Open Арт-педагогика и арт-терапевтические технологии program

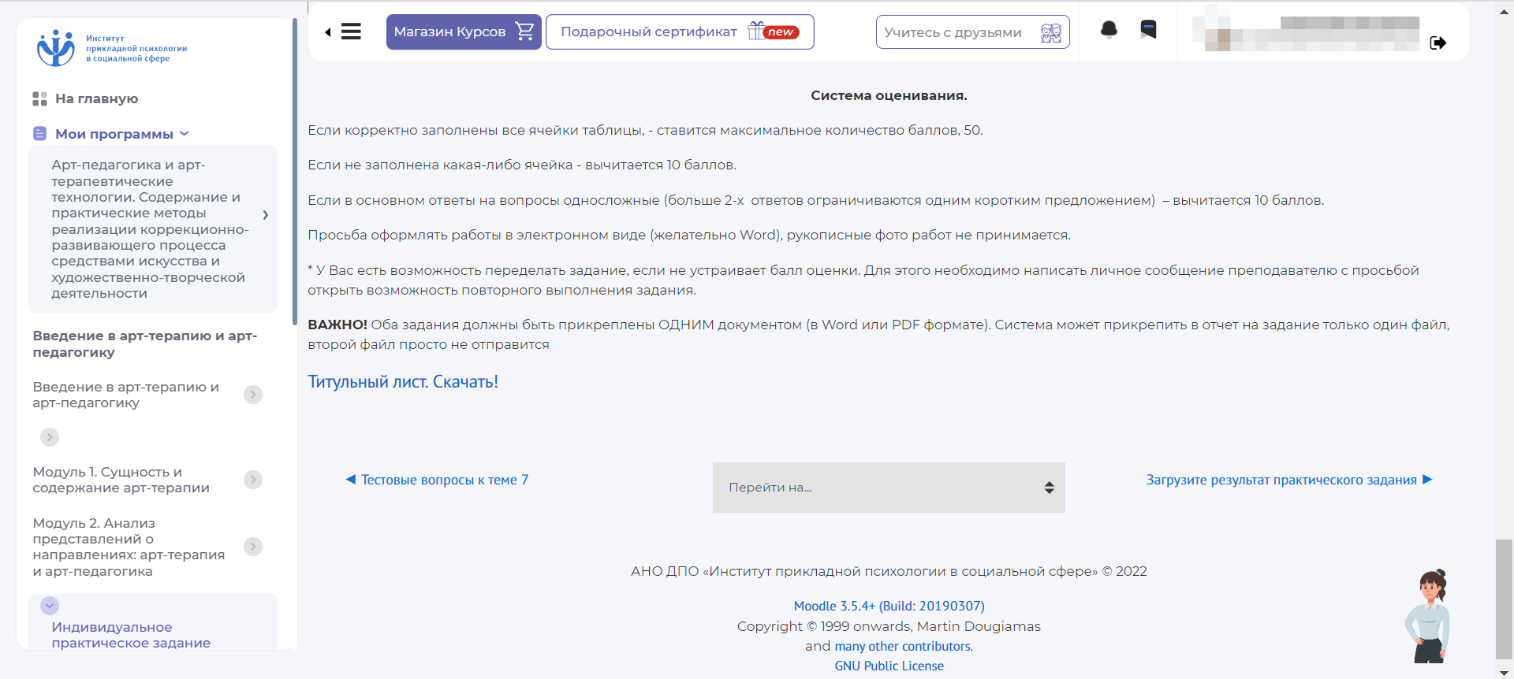(150, 229)
